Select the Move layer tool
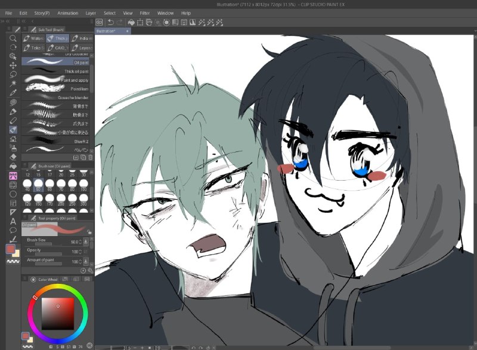Image resolution: width=477 pixels, height=350 pixels. coord(13,66)
